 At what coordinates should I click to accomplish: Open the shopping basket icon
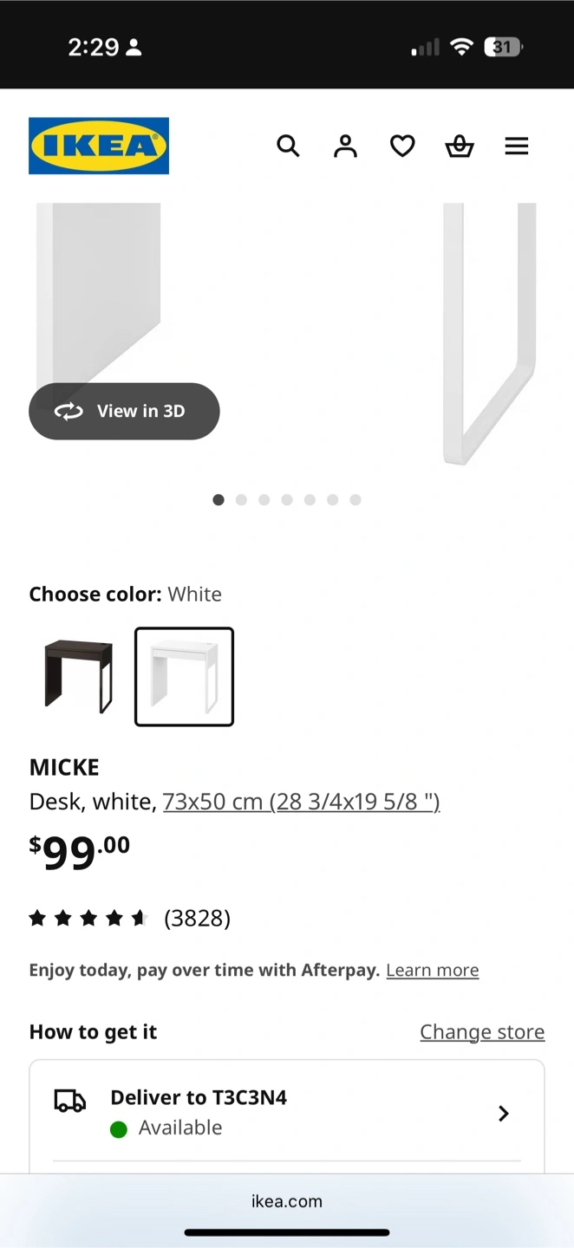tap(460, 146)
